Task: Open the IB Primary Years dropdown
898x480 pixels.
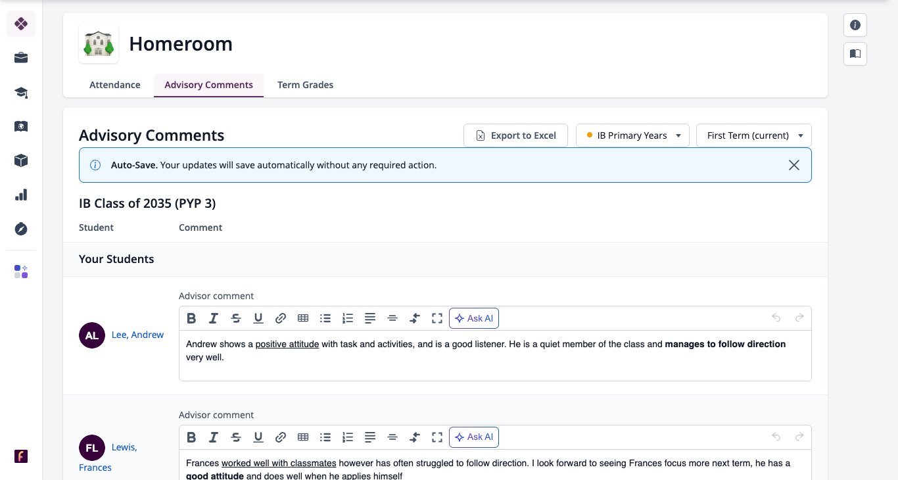Action: click(632, 135)
